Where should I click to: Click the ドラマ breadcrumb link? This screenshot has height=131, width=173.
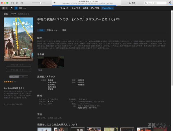pyautogui.click(x=13, y=14)
